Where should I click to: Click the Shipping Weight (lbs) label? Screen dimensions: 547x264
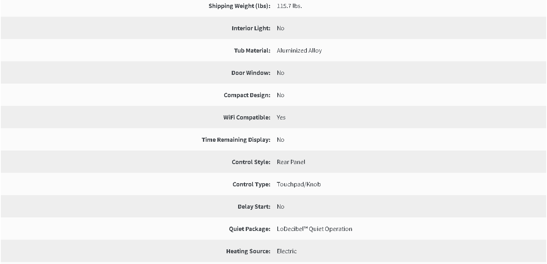239,6
